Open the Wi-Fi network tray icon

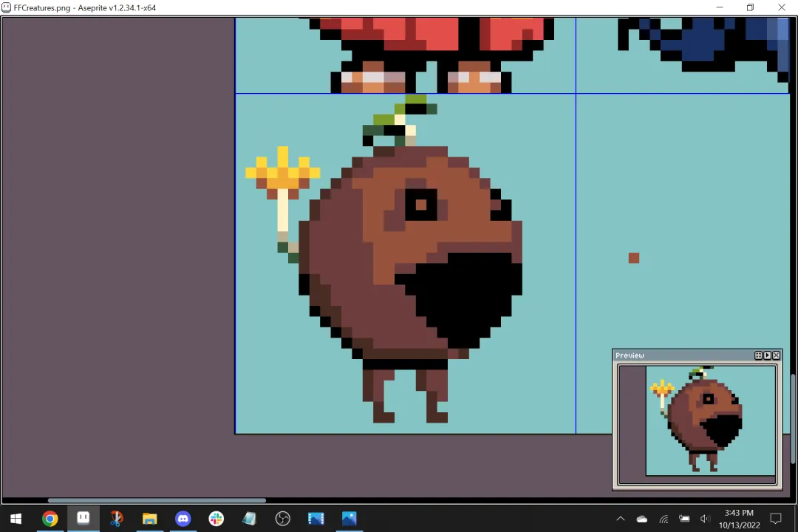[664, 519]
